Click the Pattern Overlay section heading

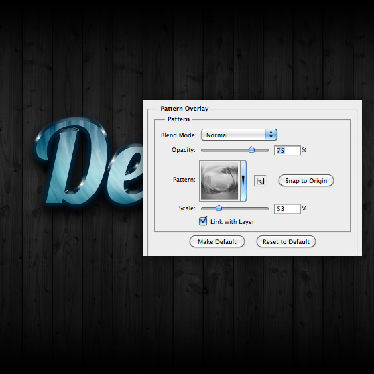coord(184,109)
